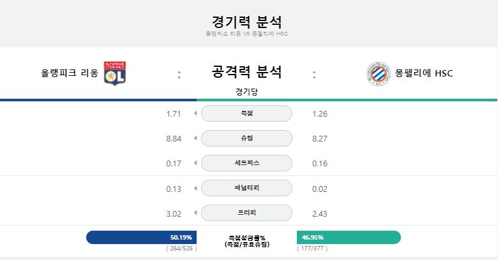This screenshot has width=498, height=260.
Task: Click the arrow beside Lyon's 3.02 free kicks
Action: pyautogui.click(x=195, y=213)
